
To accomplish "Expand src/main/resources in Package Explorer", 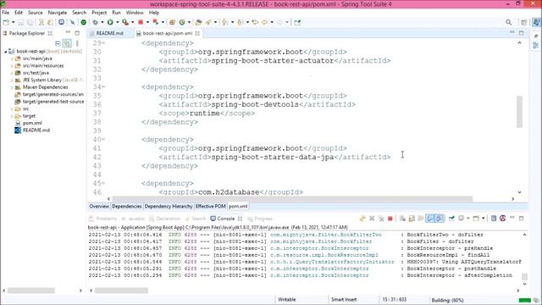I will pos(12,66).
